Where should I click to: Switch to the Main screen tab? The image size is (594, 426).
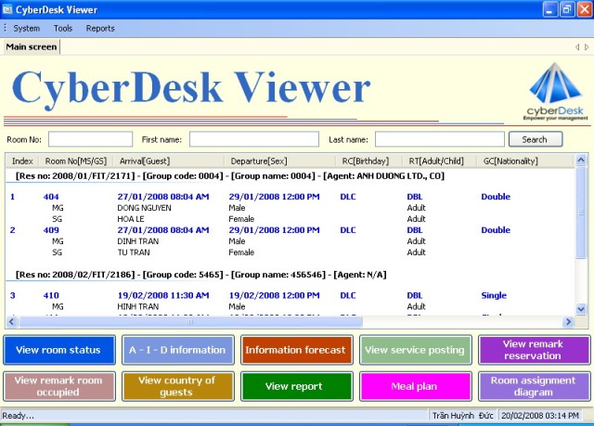(31, 46)
